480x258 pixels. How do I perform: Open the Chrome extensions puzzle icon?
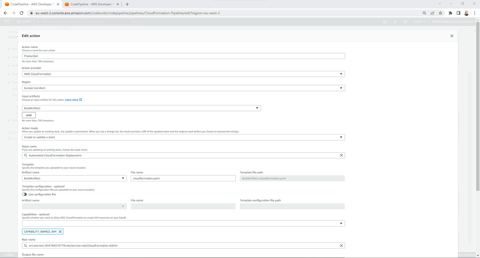click(x=450, y=13)
